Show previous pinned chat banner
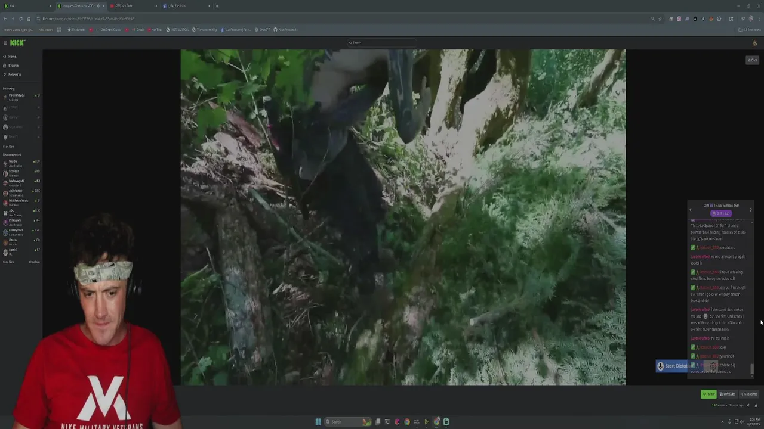 [691, 210]
